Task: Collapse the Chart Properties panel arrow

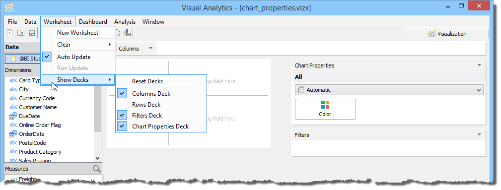Action: coord(479,65)
